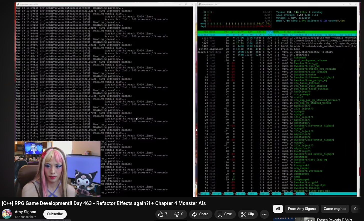This screenshot has width=364, height=221.
Task: Select the GiteaBlocker process row in htop
Action: (x=277, y=40)
